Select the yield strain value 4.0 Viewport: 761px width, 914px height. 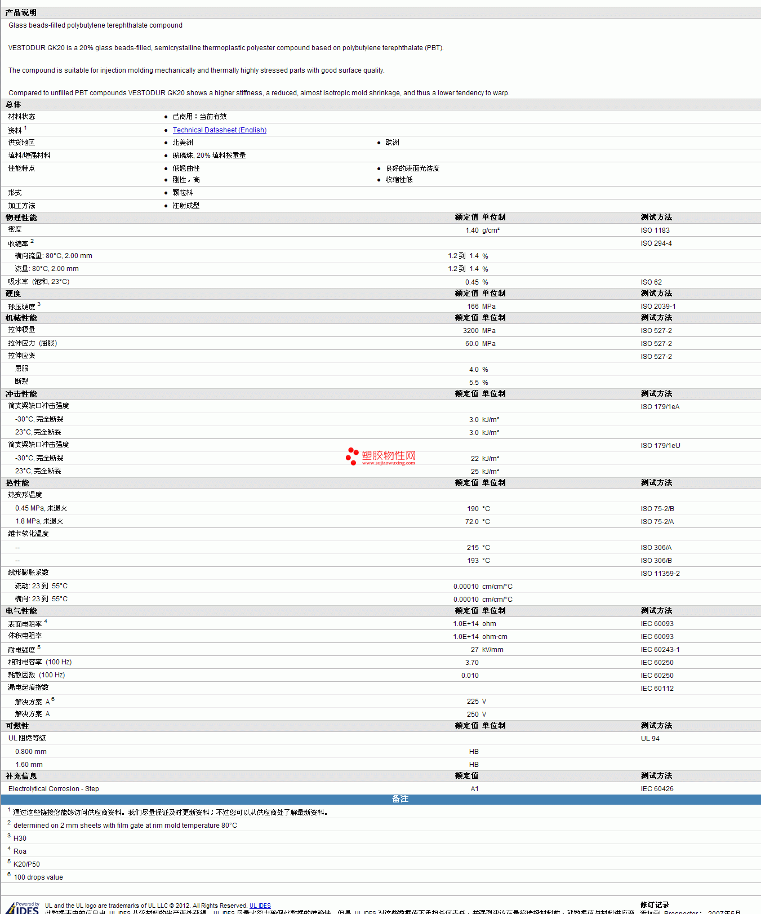pos(474,370)
